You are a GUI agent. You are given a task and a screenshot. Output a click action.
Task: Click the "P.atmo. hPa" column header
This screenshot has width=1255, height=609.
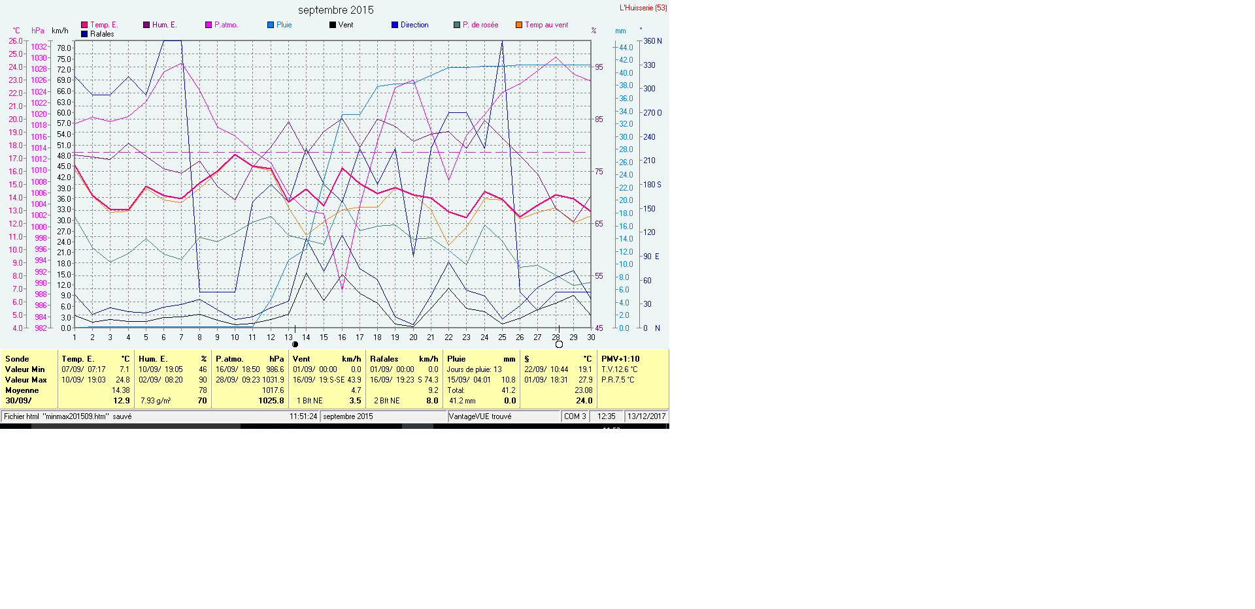(x=250, y=359)
